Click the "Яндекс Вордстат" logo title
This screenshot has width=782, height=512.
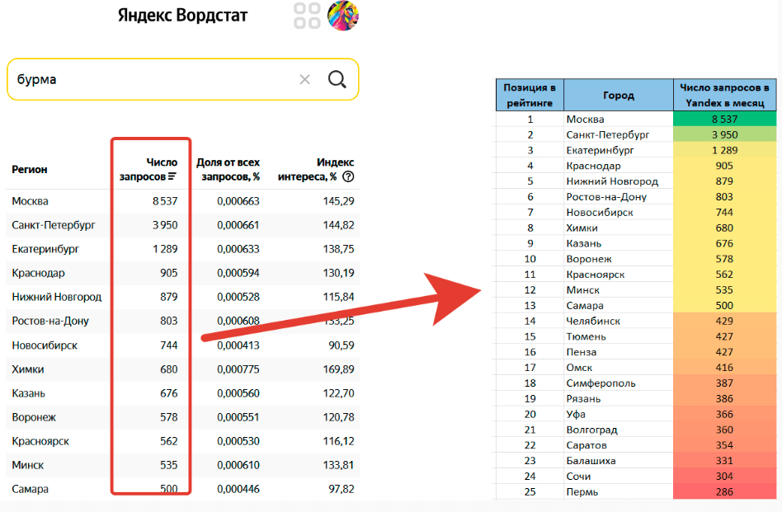point(182,16)
